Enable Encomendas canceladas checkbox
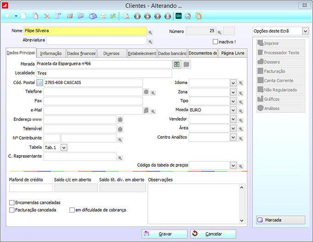The image size is (313, 242). [x=12, y=203]
